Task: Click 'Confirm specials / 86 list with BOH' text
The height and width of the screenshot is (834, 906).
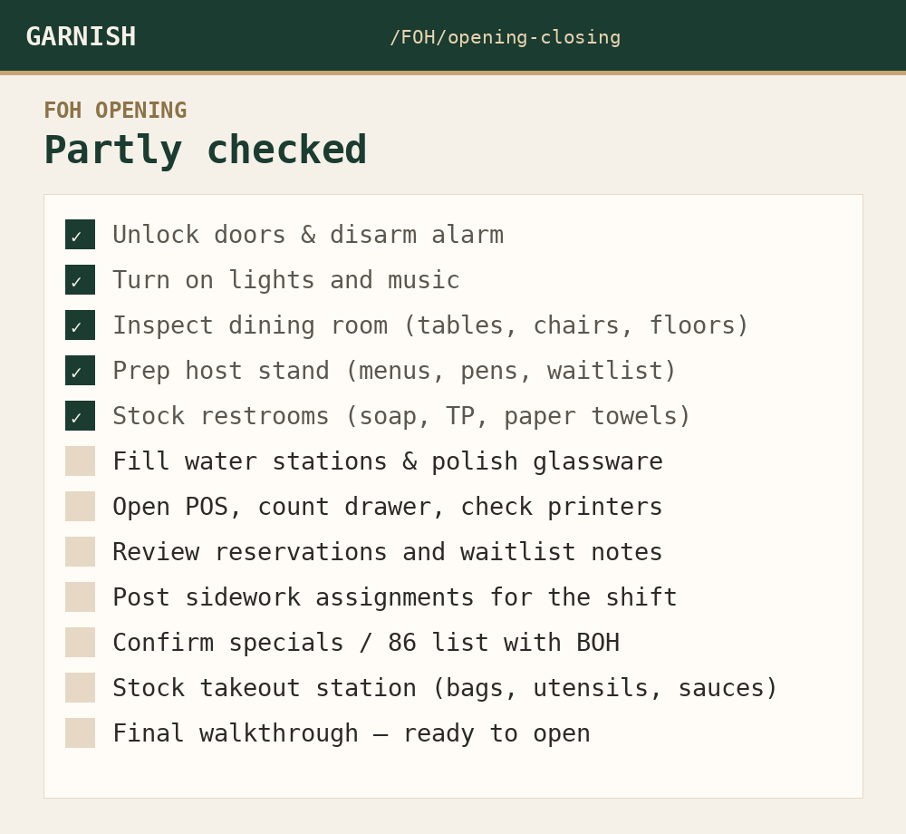Action: point(366,642)
